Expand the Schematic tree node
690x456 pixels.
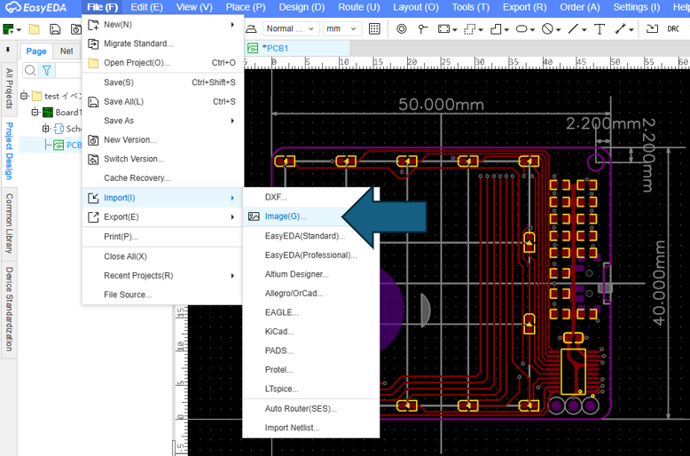(47, 129)
